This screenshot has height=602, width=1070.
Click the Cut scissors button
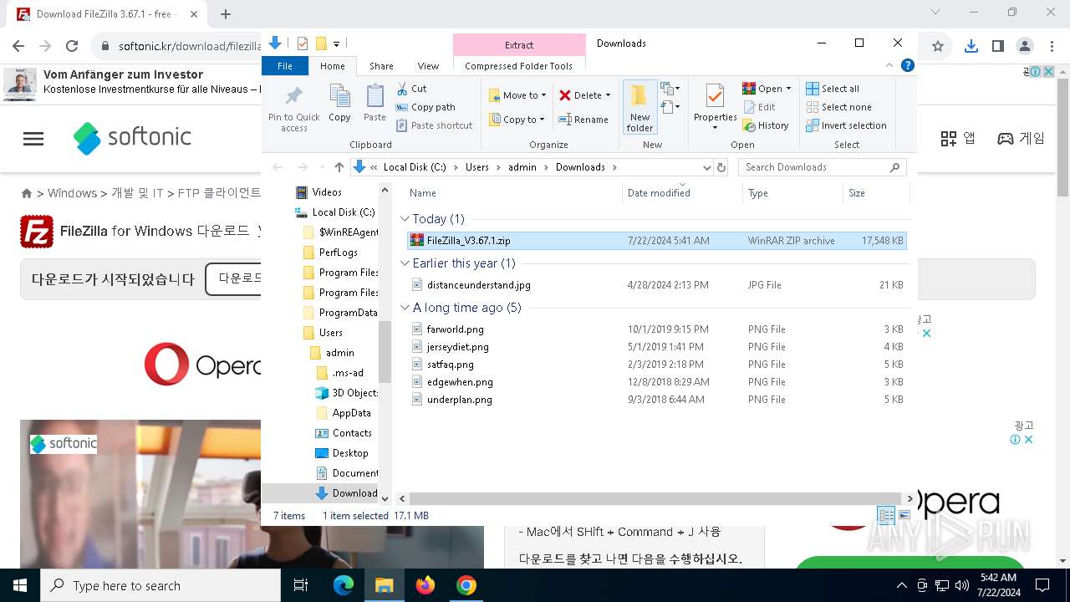tap(411, 89)
